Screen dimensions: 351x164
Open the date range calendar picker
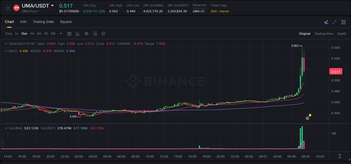point(69,34)
